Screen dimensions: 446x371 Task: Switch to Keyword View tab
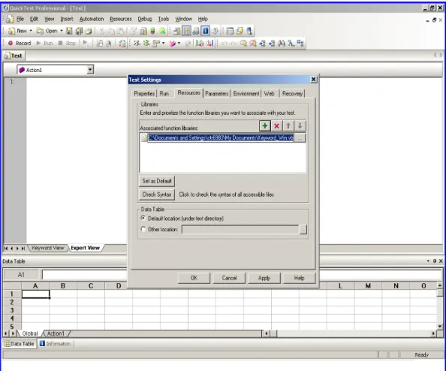[48, 248]
